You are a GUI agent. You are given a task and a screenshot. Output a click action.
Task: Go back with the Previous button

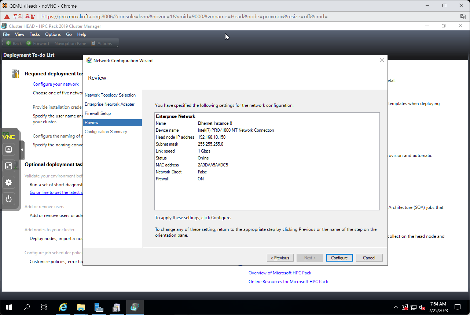point(280,258)
